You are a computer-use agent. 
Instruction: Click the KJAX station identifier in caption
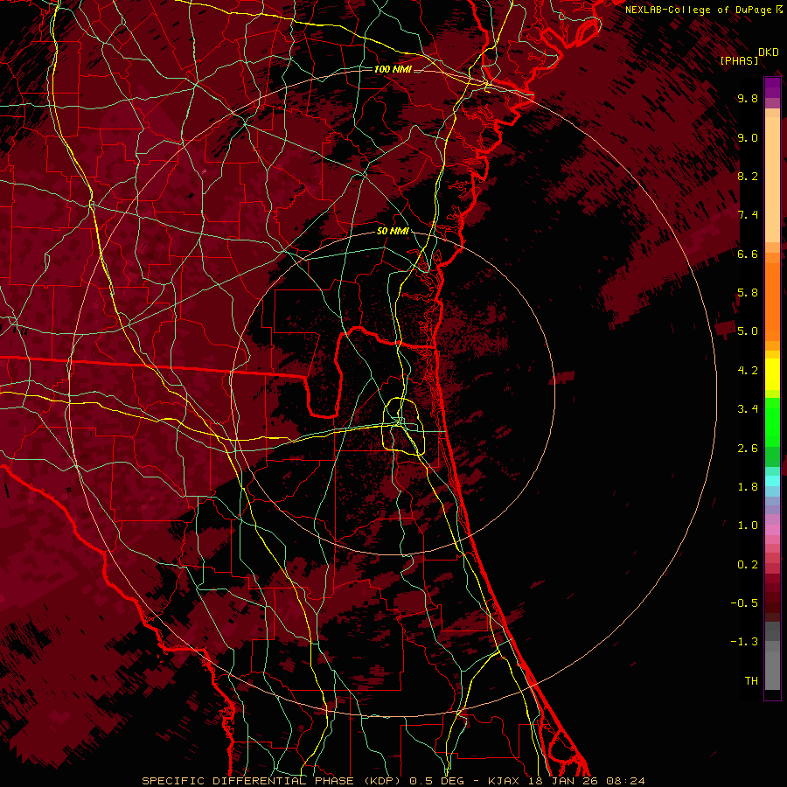(x=505, y=781)
